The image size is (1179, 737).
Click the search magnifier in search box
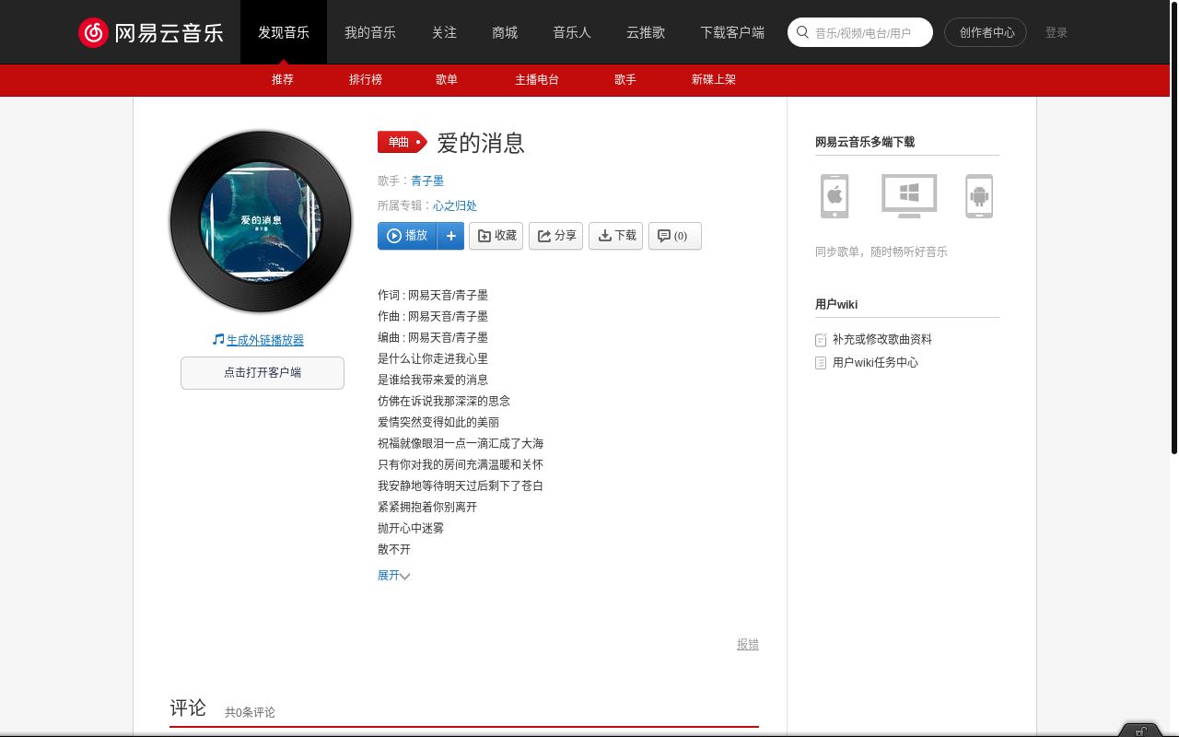[802, 31]
